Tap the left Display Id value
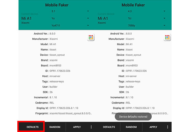The width and height of the screenshot is (191, 132). pyautogui.click(x=64, y=108)
